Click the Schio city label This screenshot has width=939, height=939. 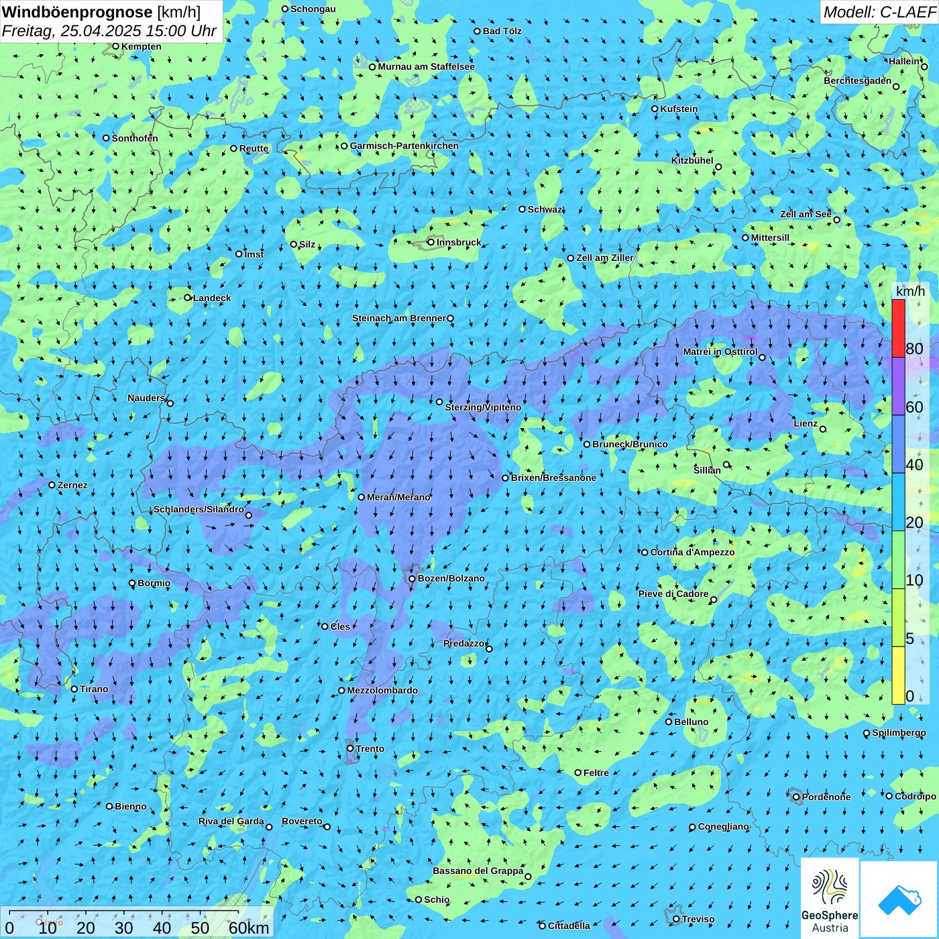click(437, 900)
